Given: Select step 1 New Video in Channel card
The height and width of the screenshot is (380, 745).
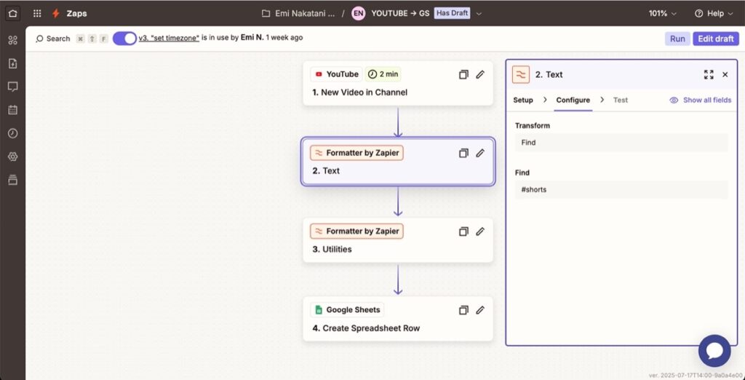Looking at the screenshot, I should click(398, 83).
